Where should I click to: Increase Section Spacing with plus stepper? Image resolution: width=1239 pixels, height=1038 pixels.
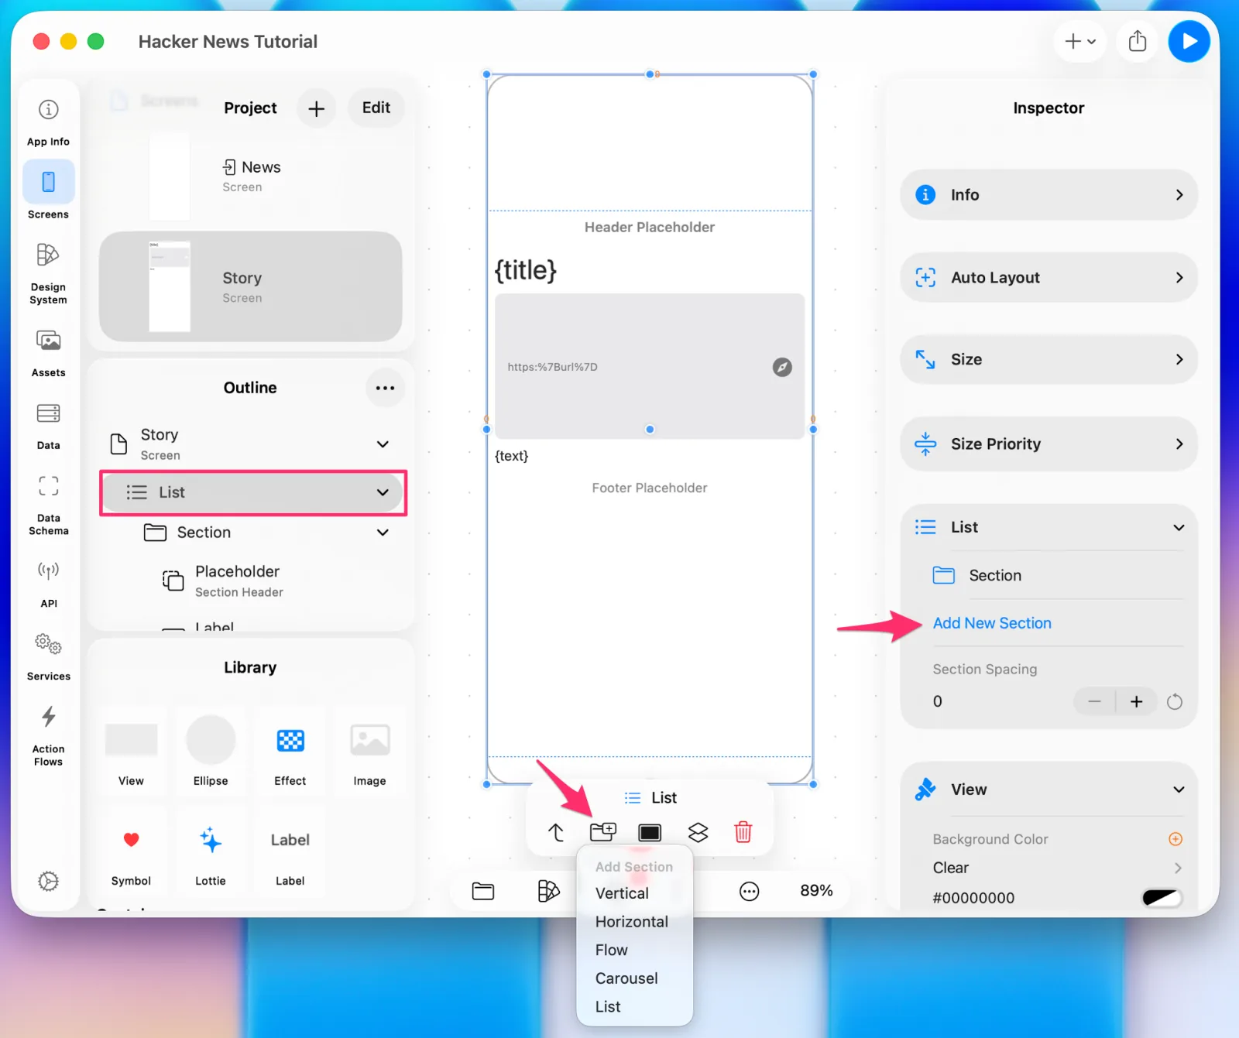1136,701
